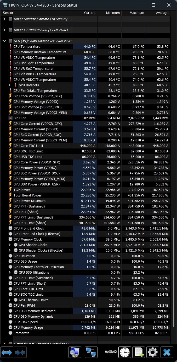Select the GPU Core Current (VDDCR_GFX) row

(85, 124)
